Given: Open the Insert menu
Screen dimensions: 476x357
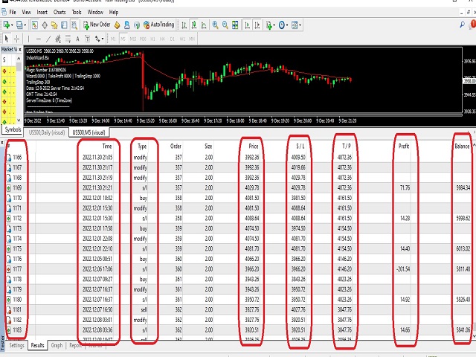Looking at the screenshot, I should click(x=42, y=12).
